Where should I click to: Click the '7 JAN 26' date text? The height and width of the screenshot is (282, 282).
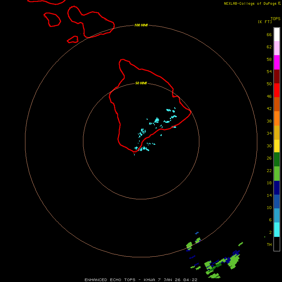coord(169,280)
